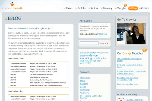Open the Clients menu item
152x101 pixels.
pyautogui.click(x=68, y=8)
